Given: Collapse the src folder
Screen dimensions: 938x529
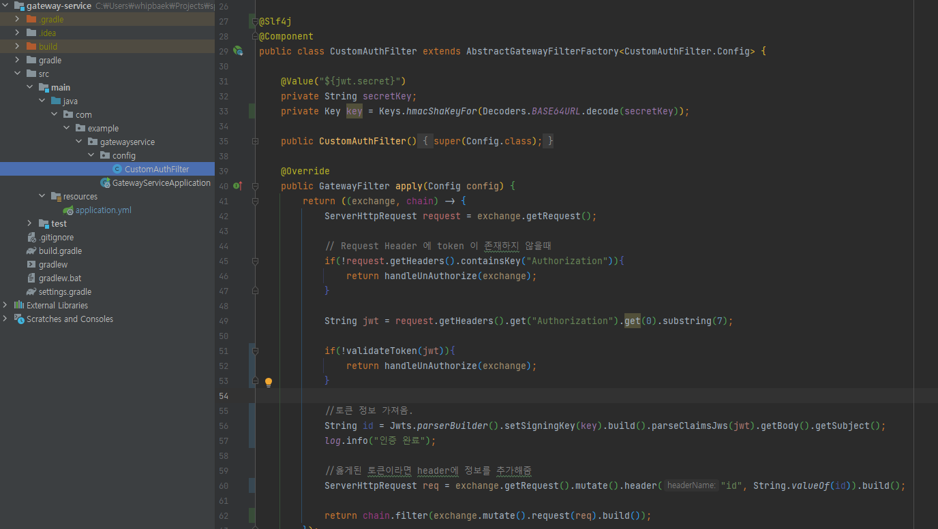Looking at the screenshot, I should point(18,74).
